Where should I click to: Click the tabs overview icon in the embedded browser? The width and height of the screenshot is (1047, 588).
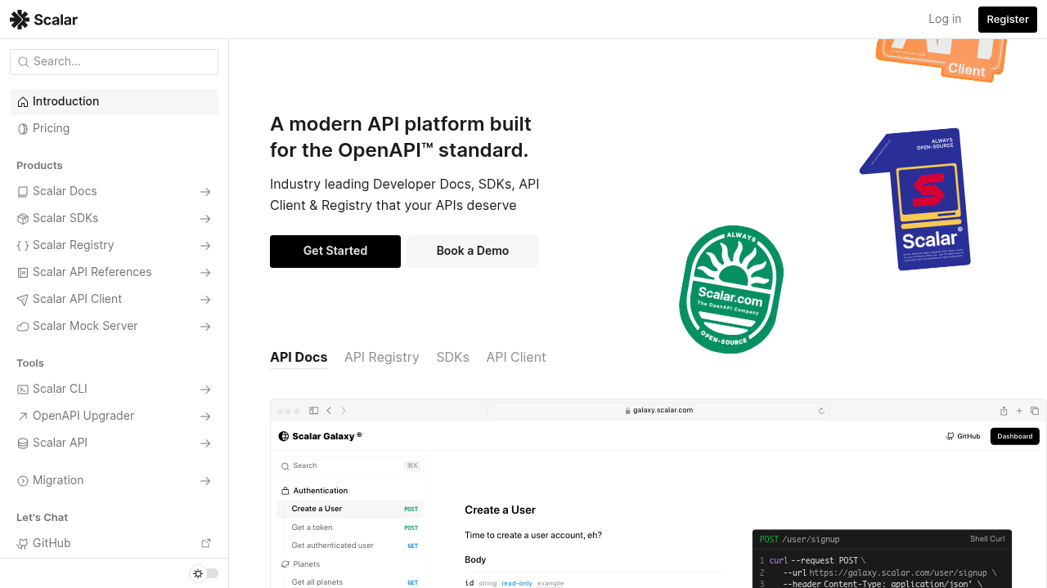coord(1035,411)
